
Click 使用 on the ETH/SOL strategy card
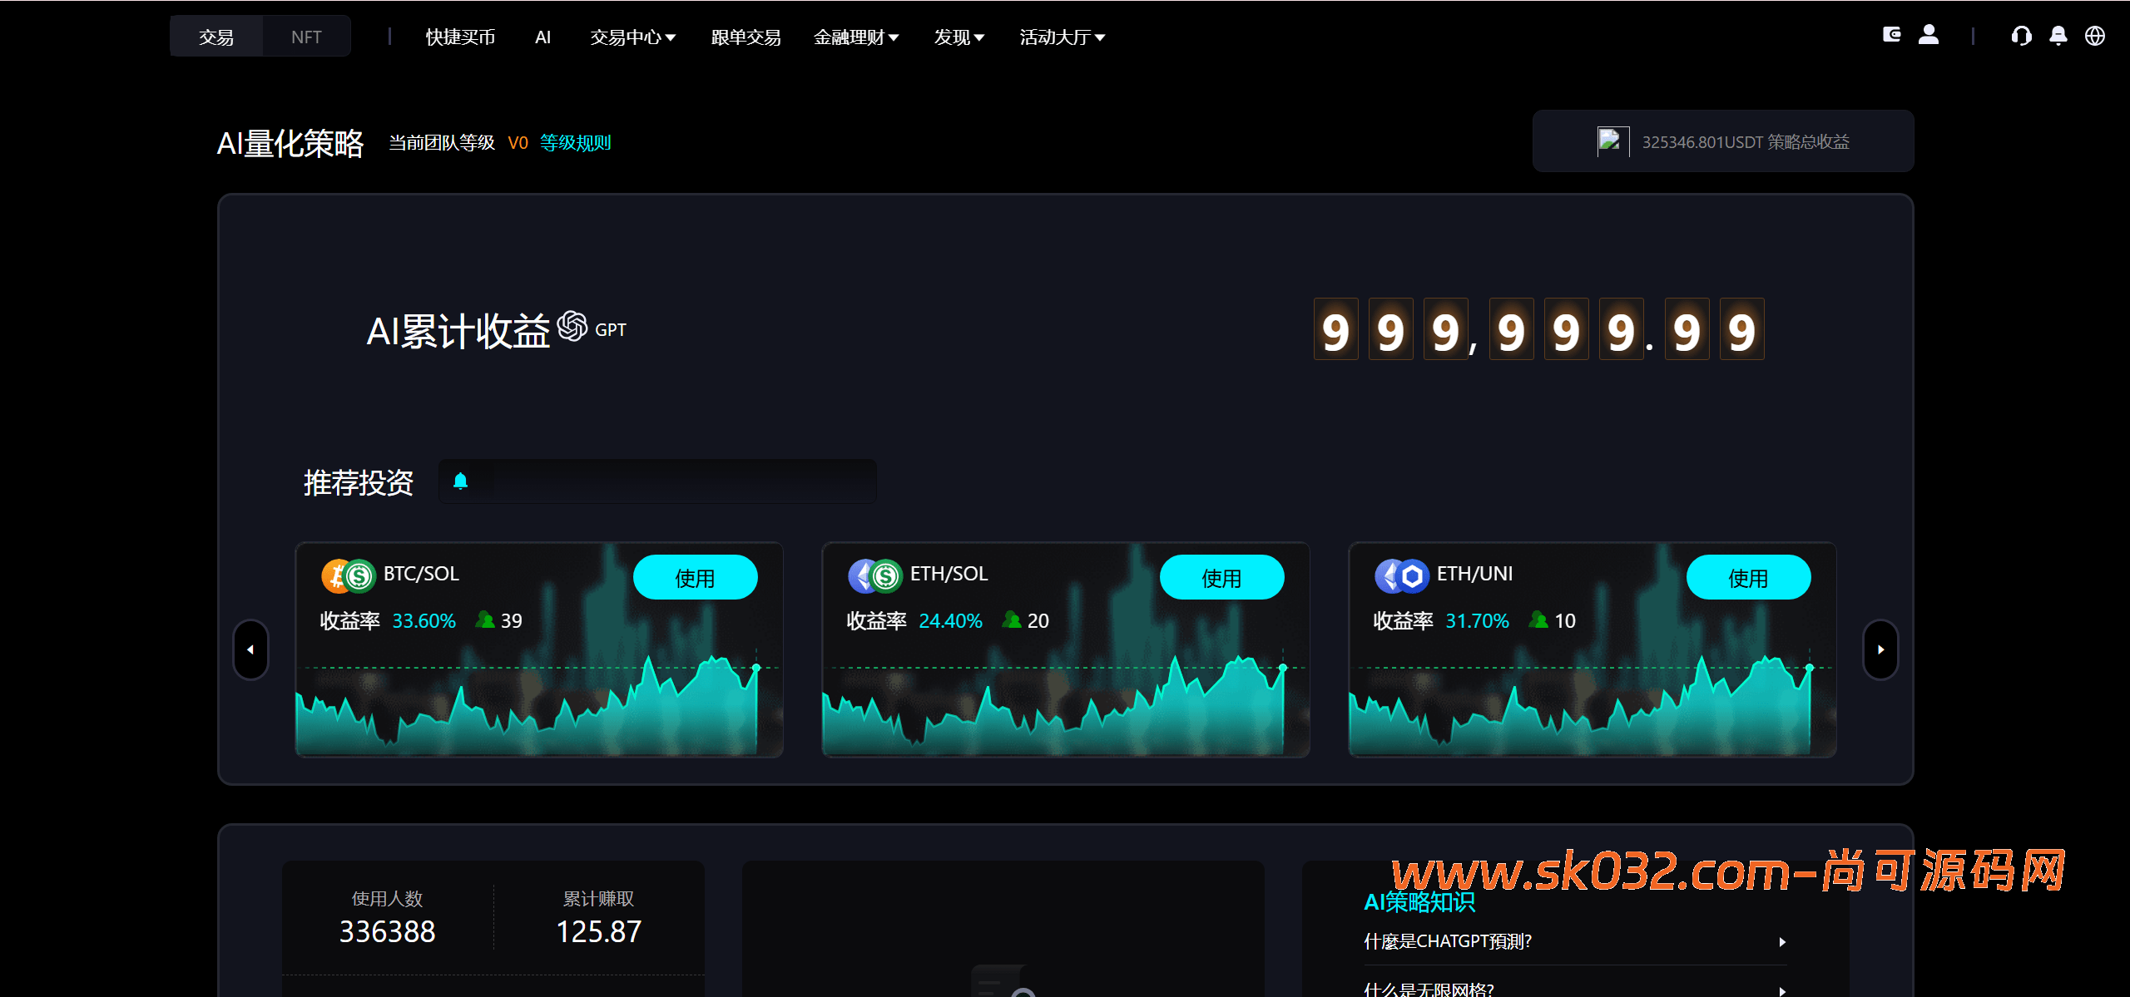click(x=1222, y=576)
